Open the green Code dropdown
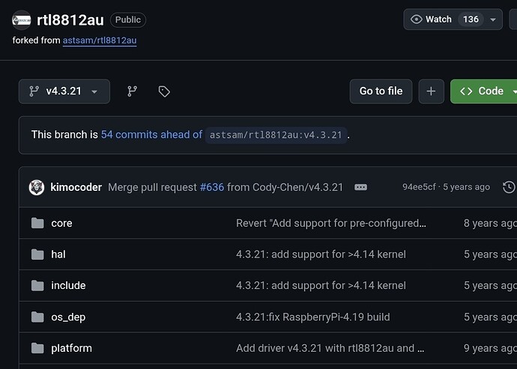517x369 pixels. tap(484, 91)
